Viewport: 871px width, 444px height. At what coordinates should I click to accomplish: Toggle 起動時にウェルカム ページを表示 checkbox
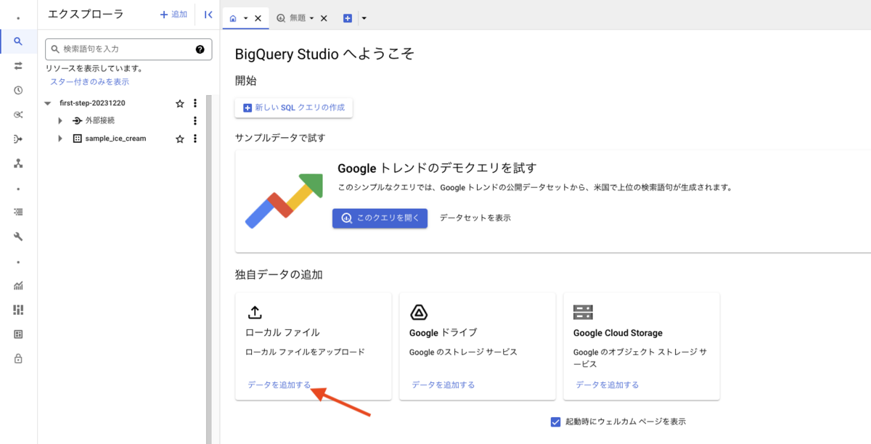[x=556, y=422]
